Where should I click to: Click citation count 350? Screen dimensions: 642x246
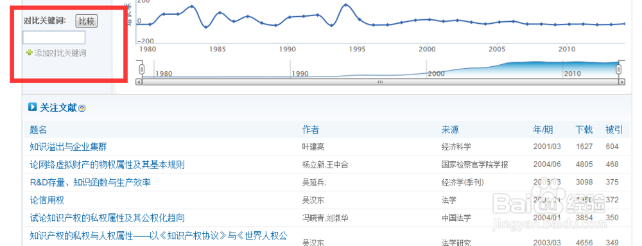tap(612, 218)
